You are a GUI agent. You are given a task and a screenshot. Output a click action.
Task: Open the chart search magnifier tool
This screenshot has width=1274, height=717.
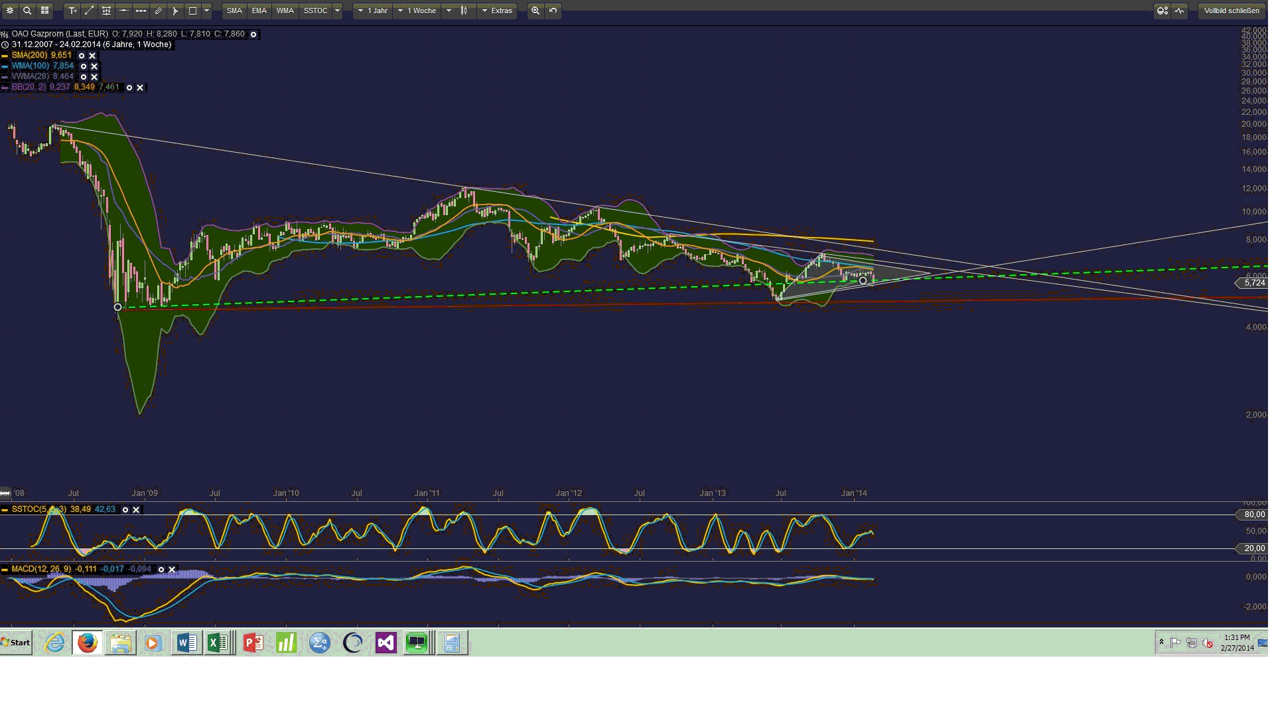[x=27, y=11]
